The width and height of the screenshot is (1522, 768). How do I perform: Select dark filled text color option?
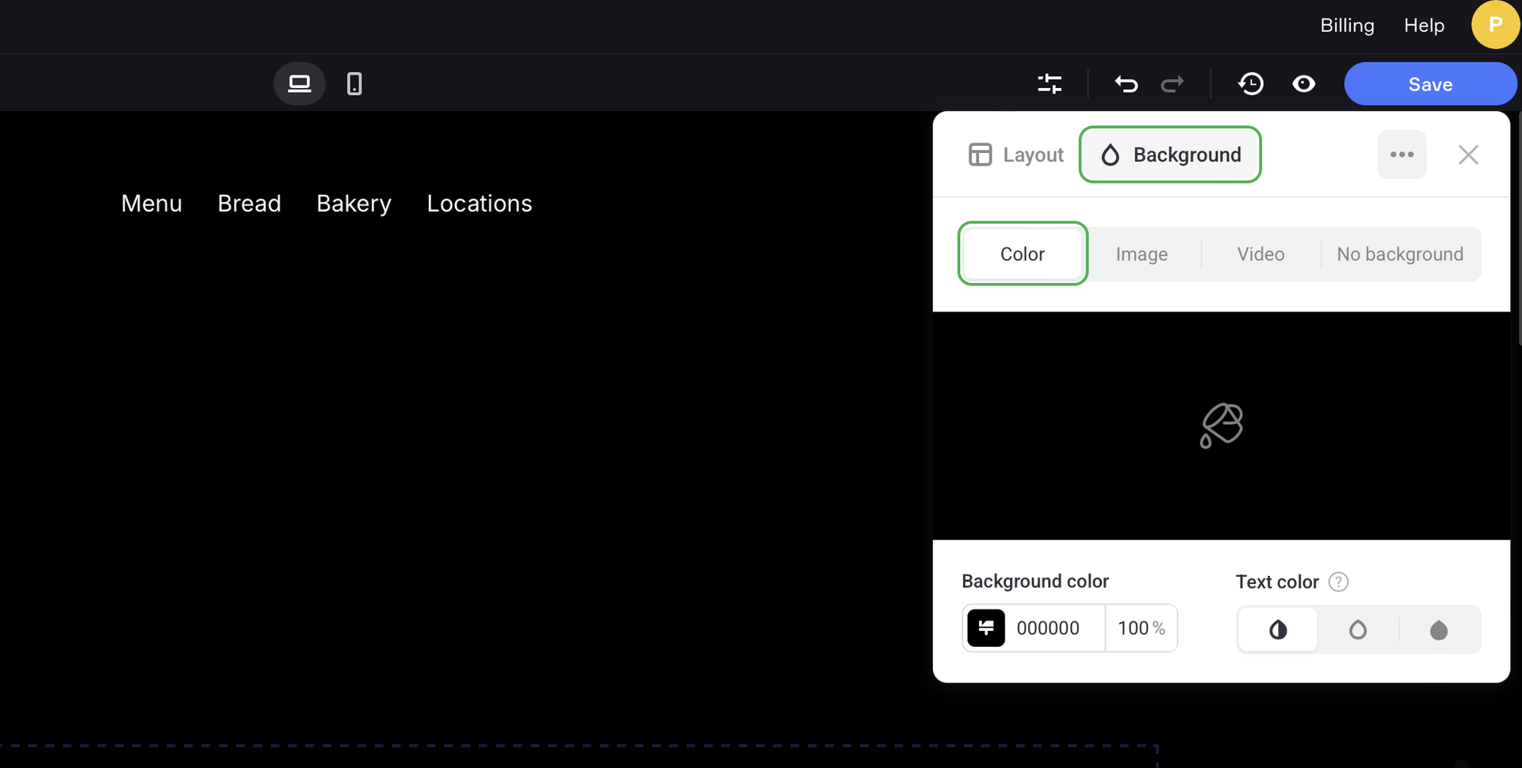pos(1439,630)
